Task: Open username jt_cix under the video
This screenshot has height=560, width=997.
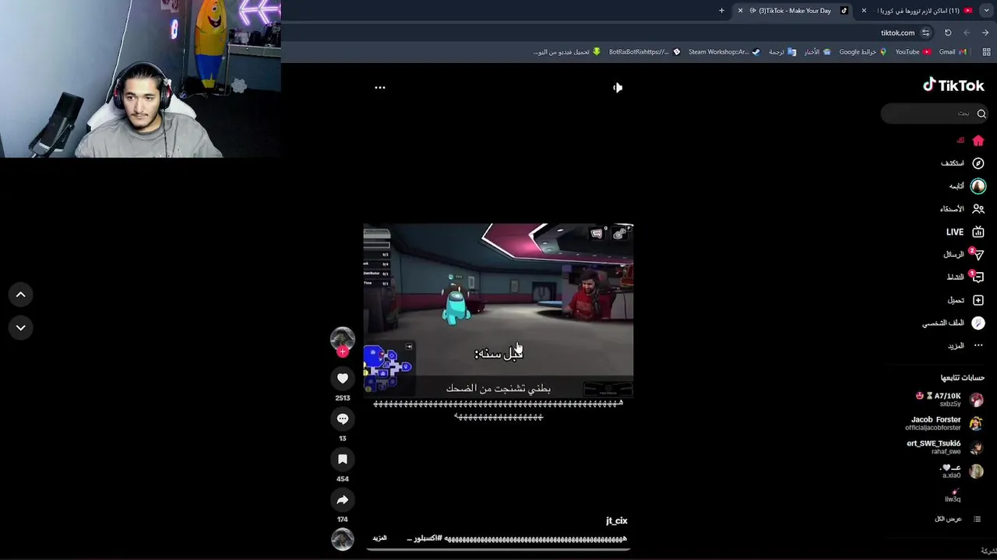Action: pos(616,520)
